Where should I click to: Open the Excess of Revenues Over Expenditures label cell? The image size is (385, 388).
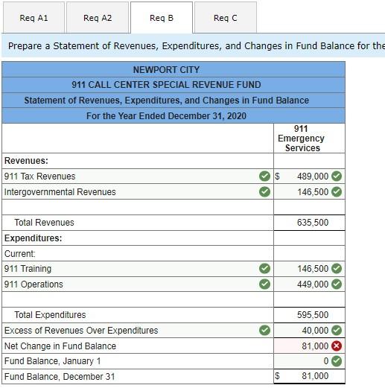click(x=138, y=331)
